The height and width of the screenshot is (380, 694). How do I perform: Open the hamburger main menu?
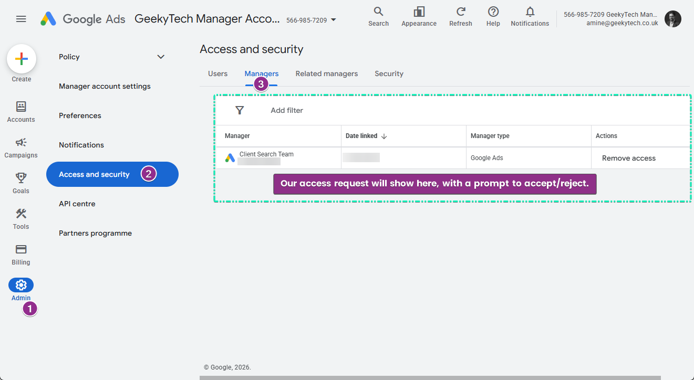point(21,19)
